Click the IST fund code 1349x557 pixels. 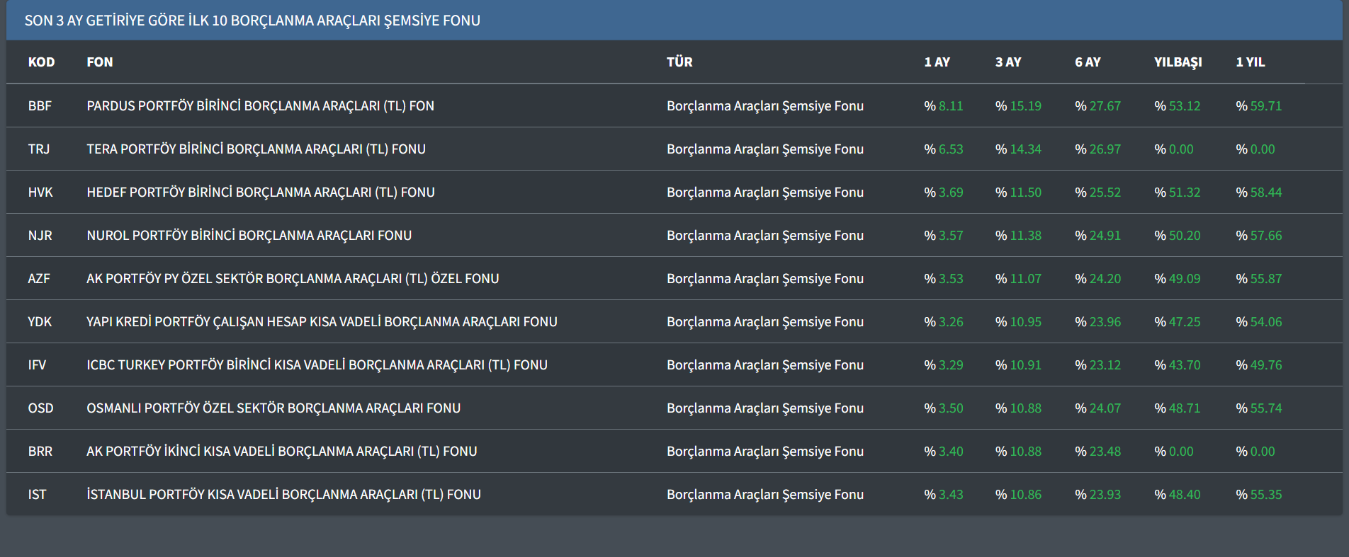tap(37, 495)
